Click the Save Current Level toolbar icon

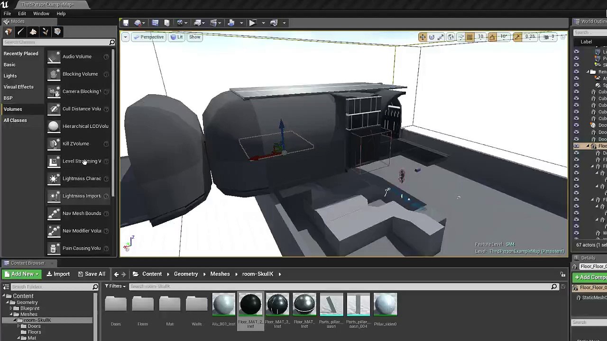click(x=126, y=23)
